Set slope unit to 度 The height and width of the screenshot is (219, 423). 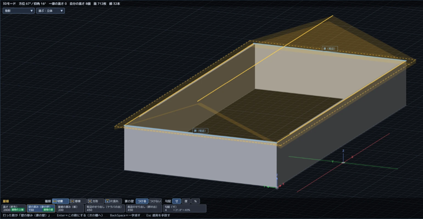click(x=186, y=201)
